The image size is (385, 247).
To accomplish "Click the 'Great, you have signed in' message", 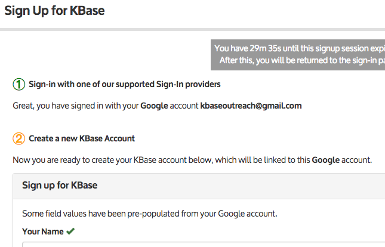I will coord(157,106).
